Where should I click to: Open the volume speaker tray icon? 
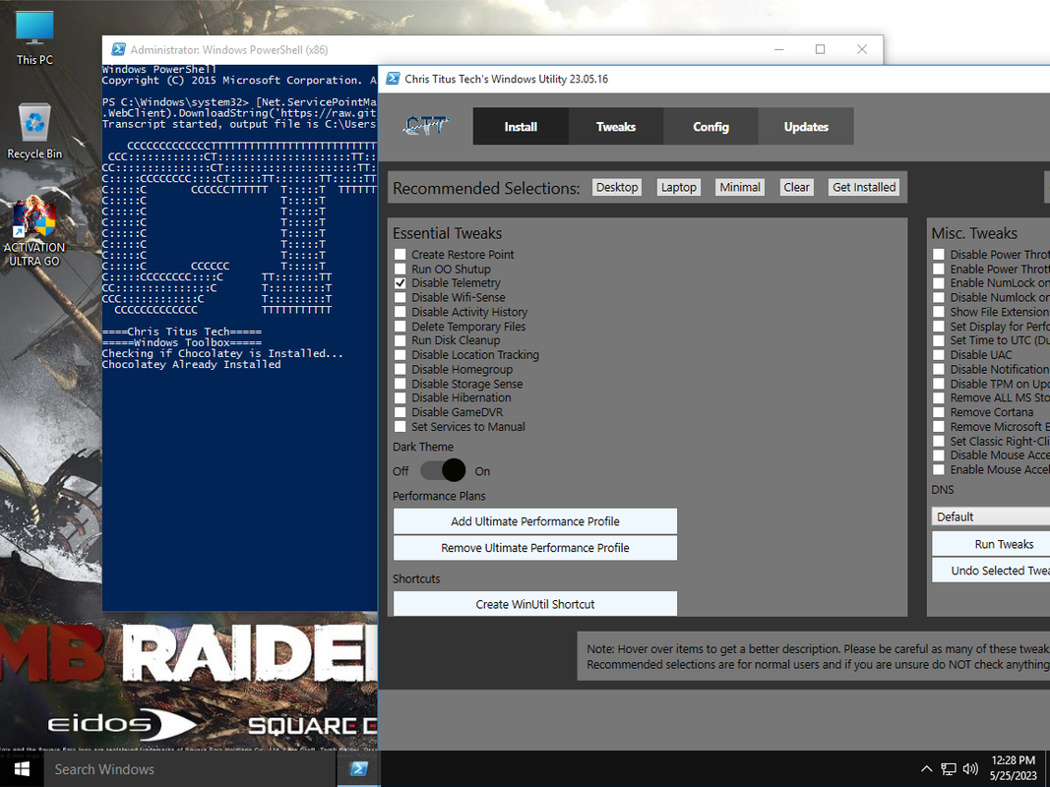pyautogui.click(x=970, y=769)
